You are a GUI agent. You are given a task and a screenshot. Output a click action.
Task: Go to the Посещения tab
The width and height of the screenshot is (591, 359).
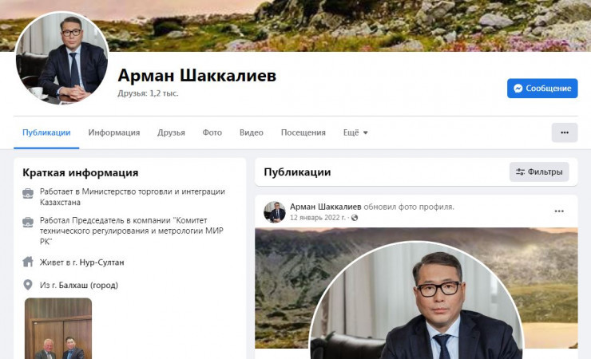pyautogui.click(x=303, y=132)
